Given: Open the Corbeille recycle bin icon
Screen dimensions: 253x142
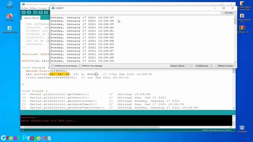Looking at the screenshot, I should pos(242,129).
